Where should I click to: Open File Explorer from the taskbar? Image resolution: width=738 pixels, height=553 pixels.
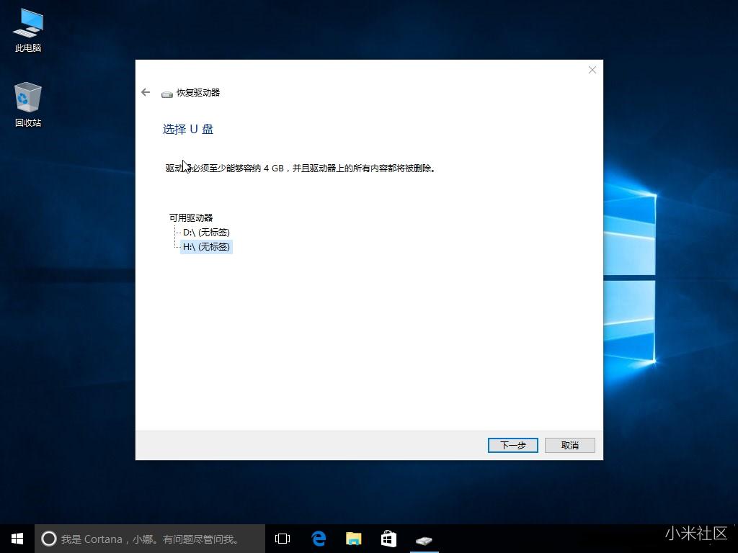pyautogui.click(x=353, y=539)
